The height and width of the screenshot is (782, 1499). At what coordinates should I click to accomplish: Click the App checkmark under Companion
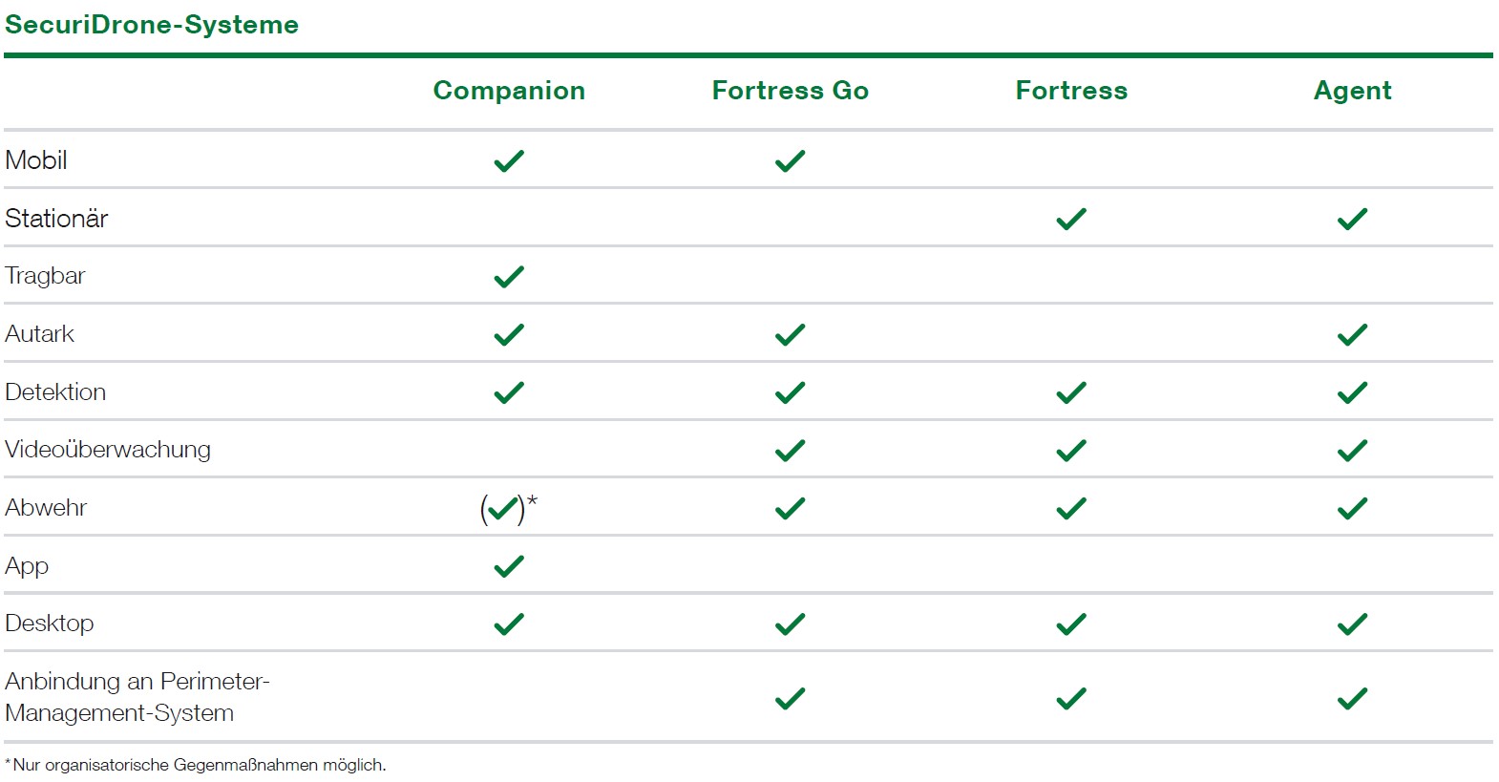tap(509, 566)
